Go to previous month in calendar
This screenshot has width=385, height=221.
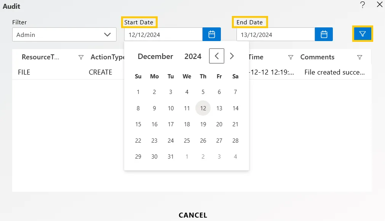pyautogui.click(x=217, y=56)
